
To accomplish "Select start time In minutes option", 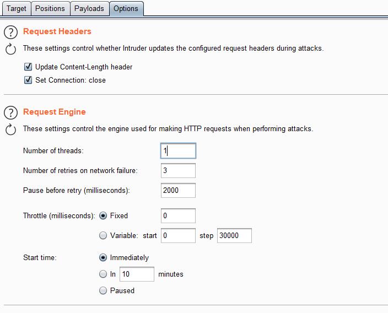I will tap(103, 274).
